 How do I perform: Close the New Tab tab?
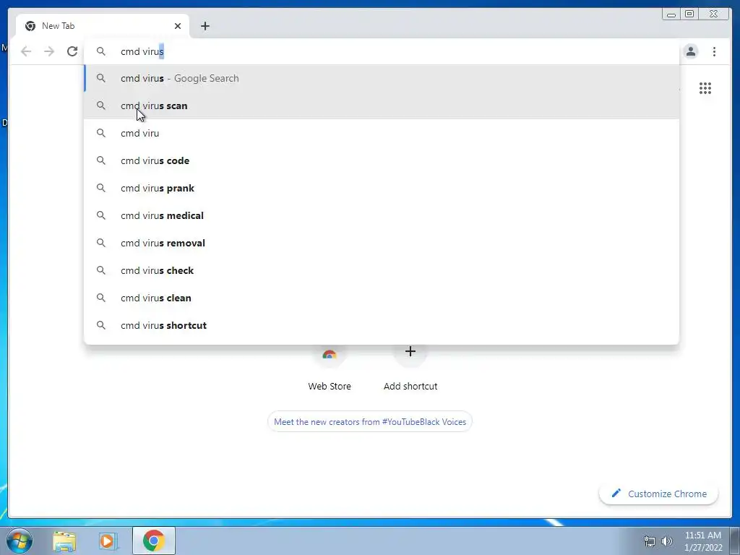point(178,26)
